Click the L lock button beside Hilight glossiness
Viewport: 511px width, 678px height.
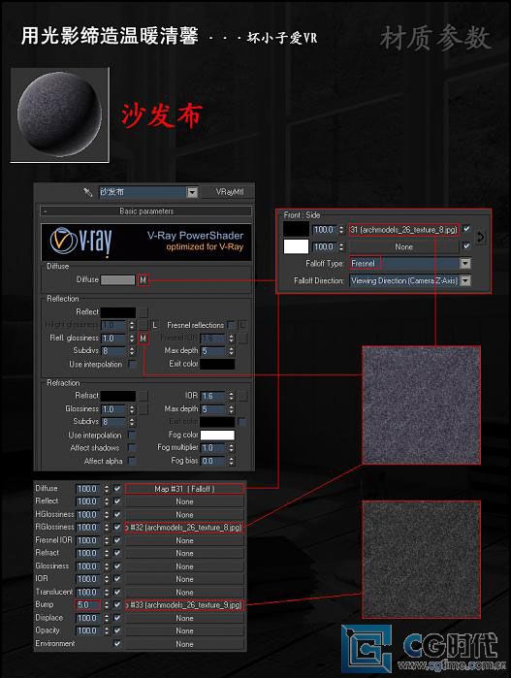[x=155, y=325]
